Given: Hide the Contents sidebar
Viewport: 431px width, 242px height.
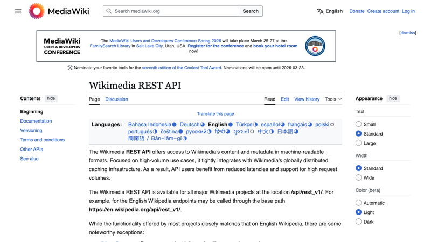Looking at the screenshot, I should click(51, 98).
